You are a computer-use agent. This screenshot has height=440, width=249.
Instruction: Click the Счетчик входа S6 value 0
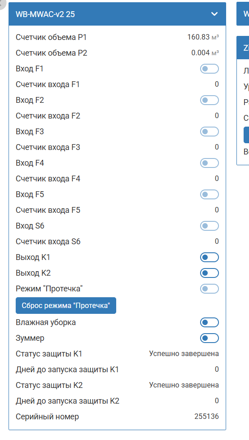pyautogui.click(x=217, y=242)
